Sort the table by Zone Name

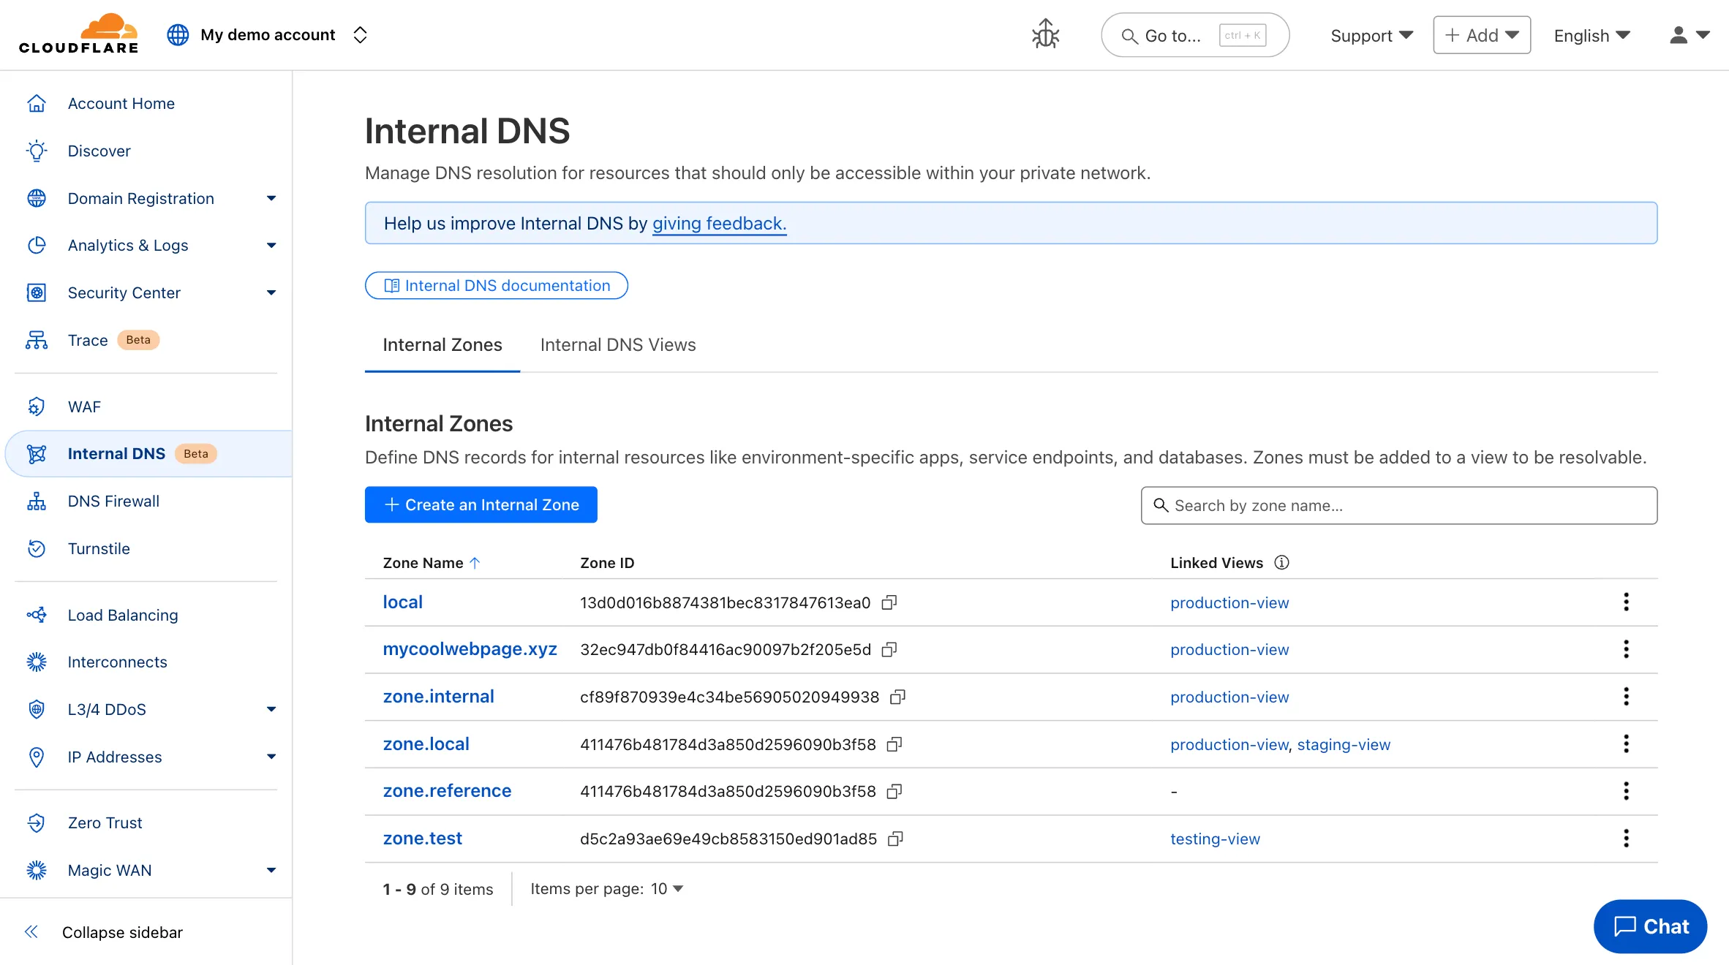[x=432, y=562]
